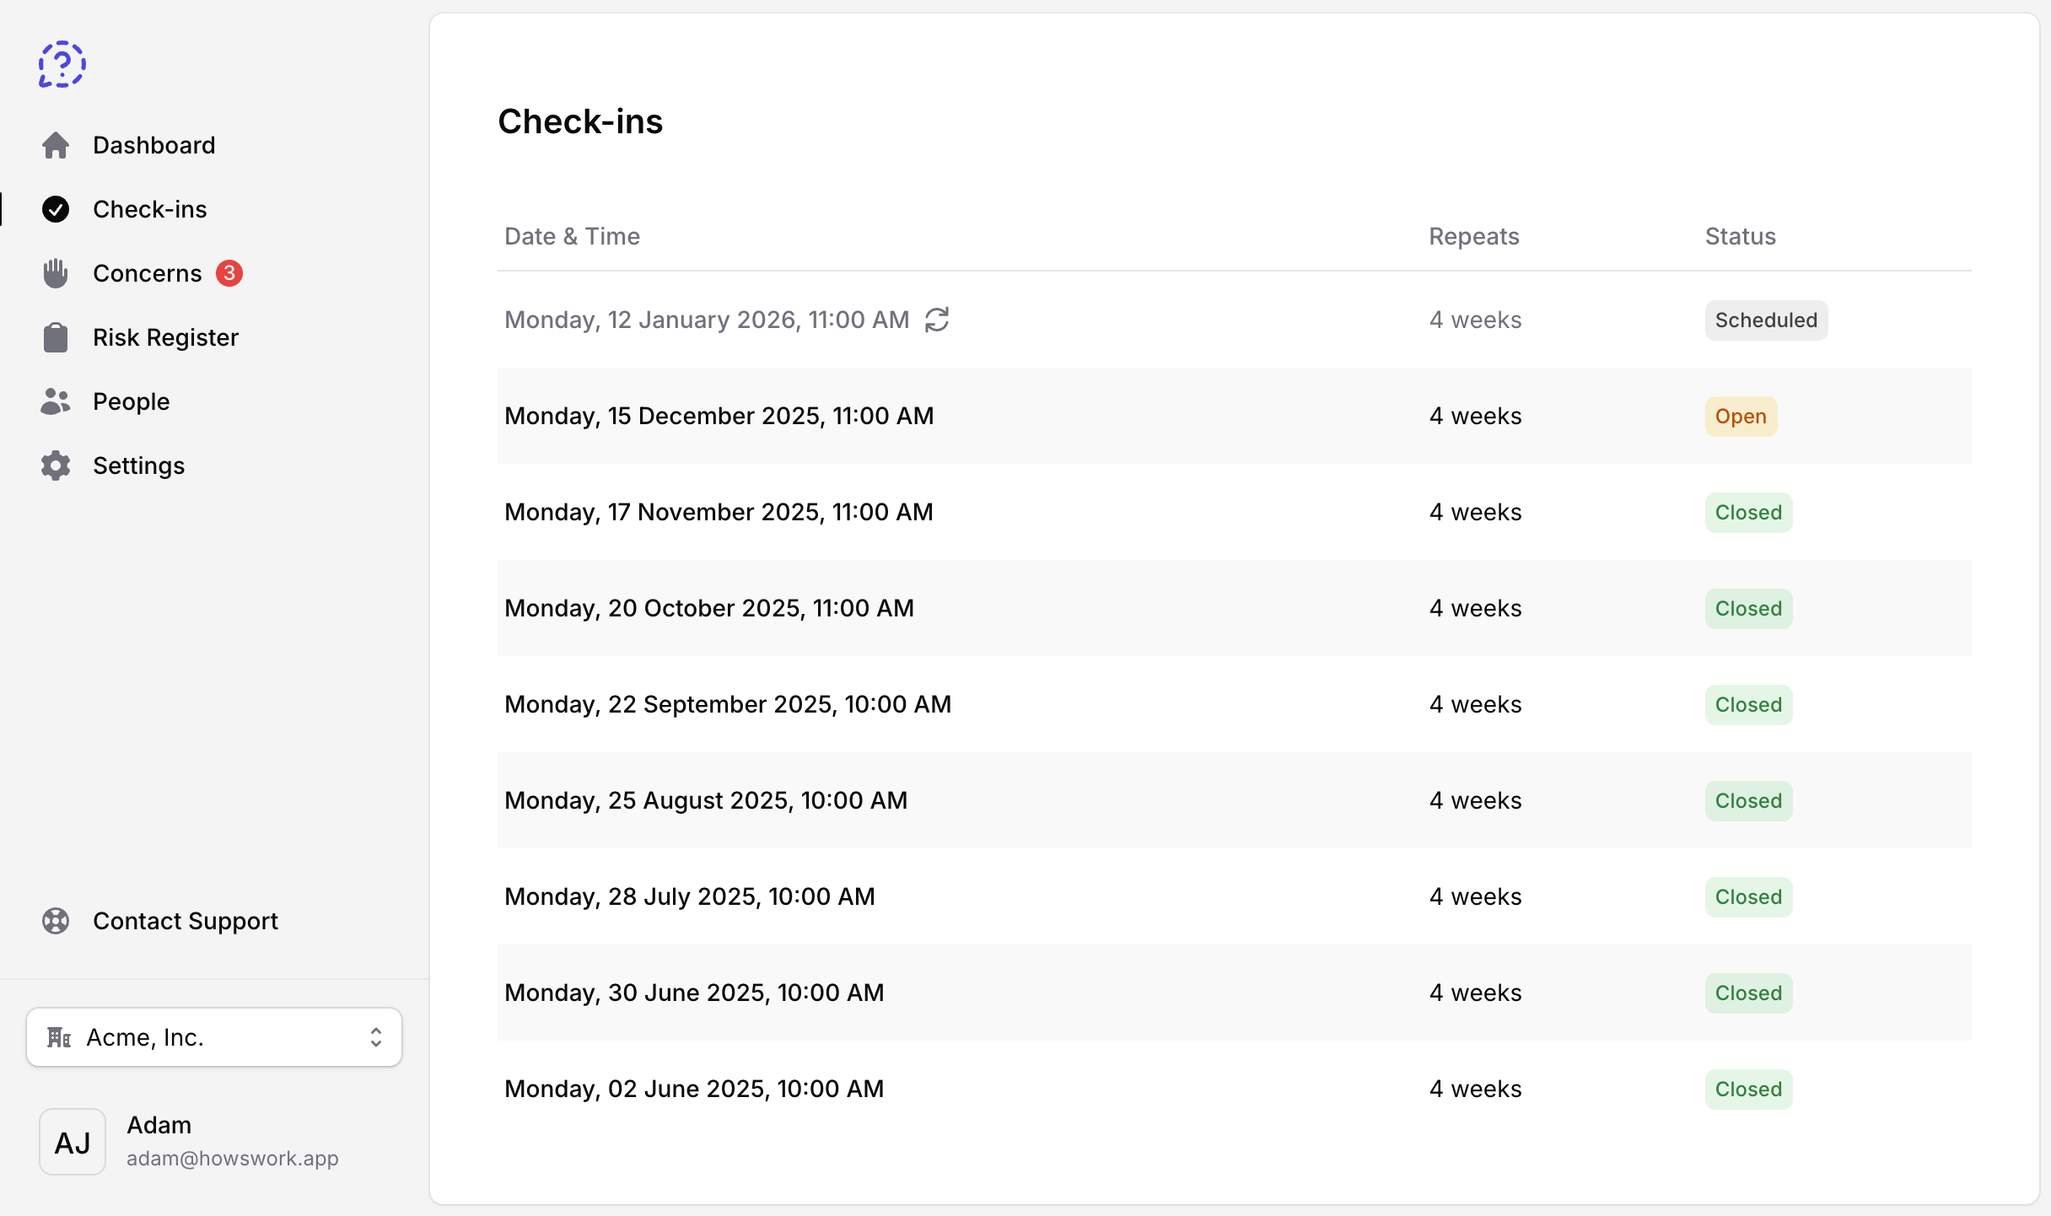Open the Dashboard via the home icon

point(56,145)
